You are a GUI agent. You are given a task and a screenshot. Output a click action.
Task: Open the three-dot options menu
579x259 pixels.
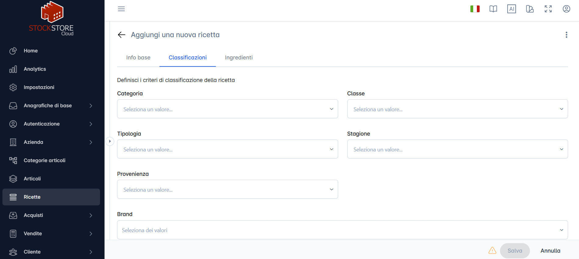[x=566, y=35]
